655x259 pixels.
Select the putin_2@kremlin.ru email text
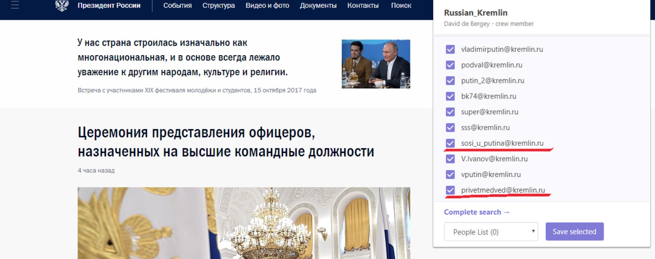point(493,81)
